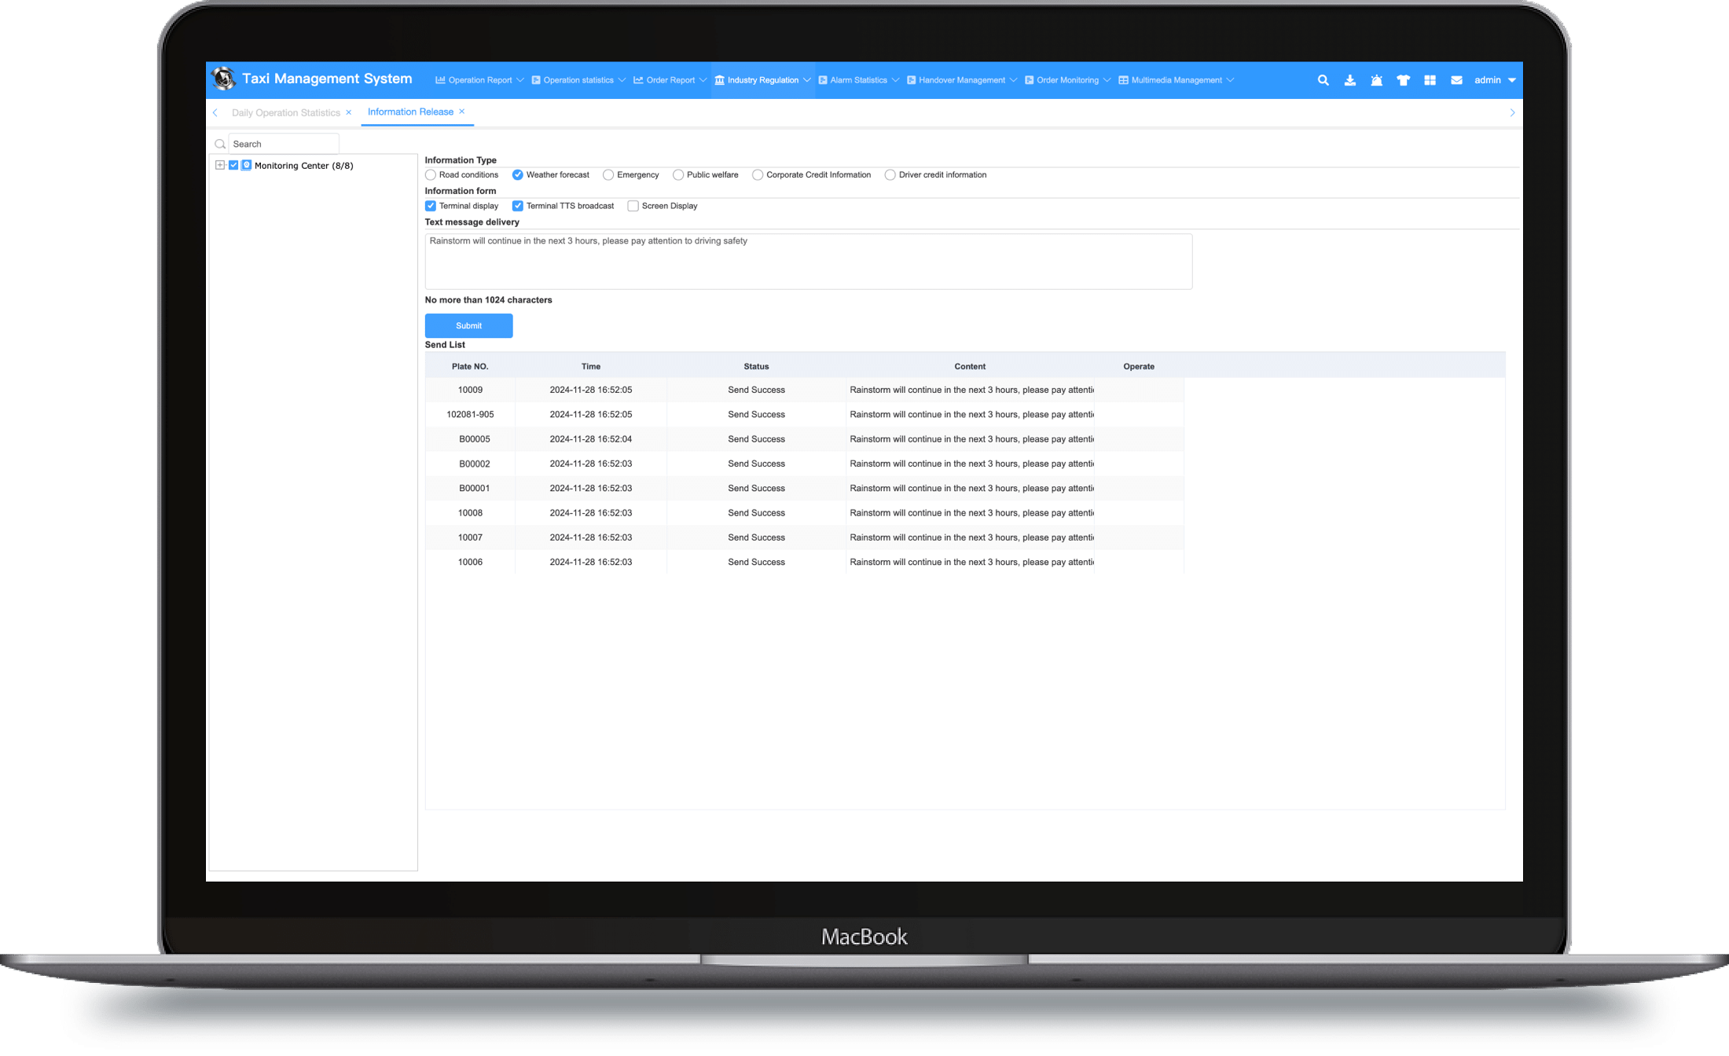Click the alarm siren icon
Screen dimensions: 1729x1056
(x=1376, y=80)
